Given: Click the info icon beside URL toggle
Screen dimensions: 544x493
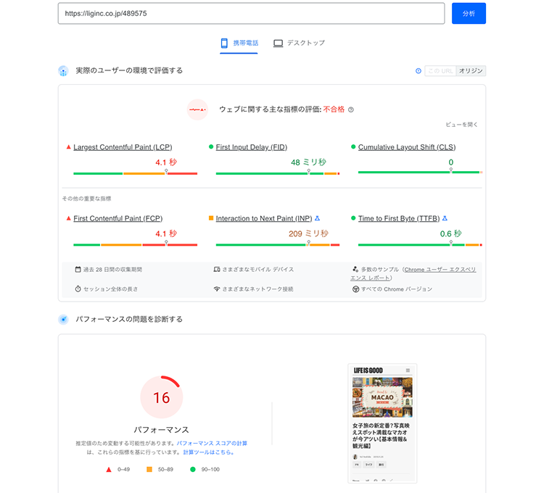Looking at the screenshot, I should coord(419,71).
